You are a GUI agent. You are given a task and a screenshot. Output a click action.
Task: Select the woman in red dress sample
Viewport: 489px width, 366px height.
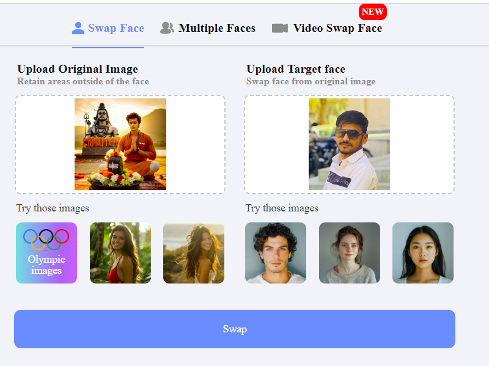click(120, 253)
